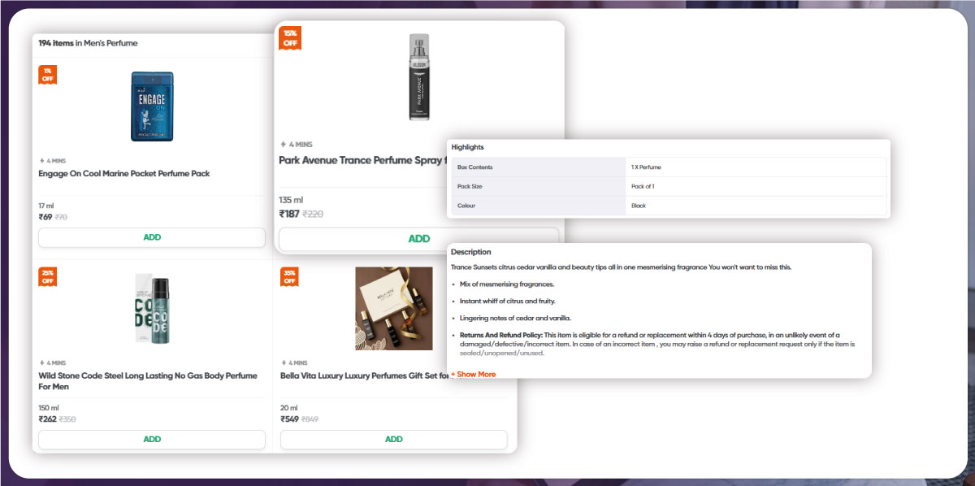Open Wild Stone Code Steel product image

152,309
